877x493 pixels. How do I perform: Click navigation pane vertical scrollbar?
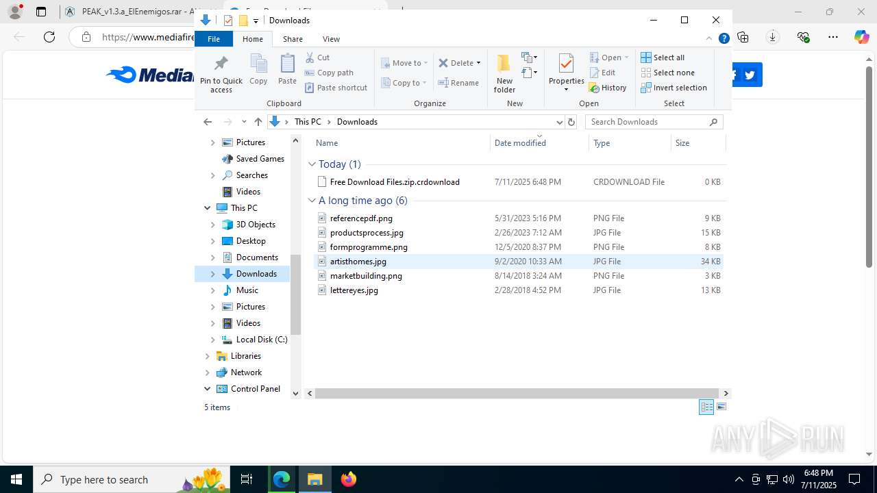[296, 294]
